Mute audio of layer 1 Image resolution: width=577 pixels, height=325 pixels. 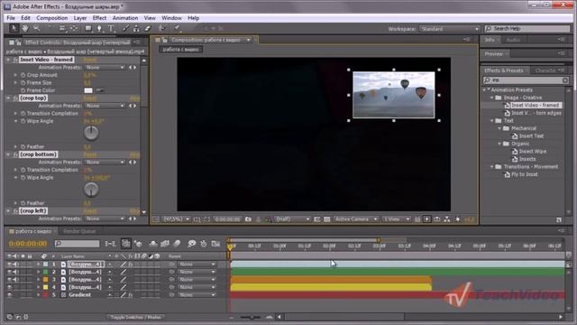(16, 265)
